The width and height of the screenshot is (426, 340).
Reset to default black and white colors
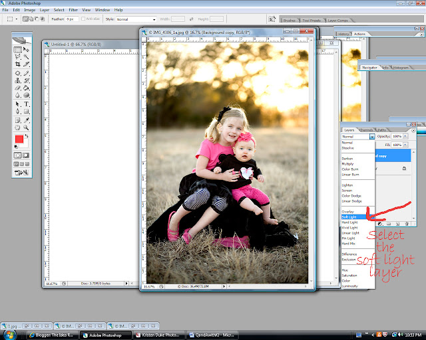pyautogui.click(x=16, y=146)
